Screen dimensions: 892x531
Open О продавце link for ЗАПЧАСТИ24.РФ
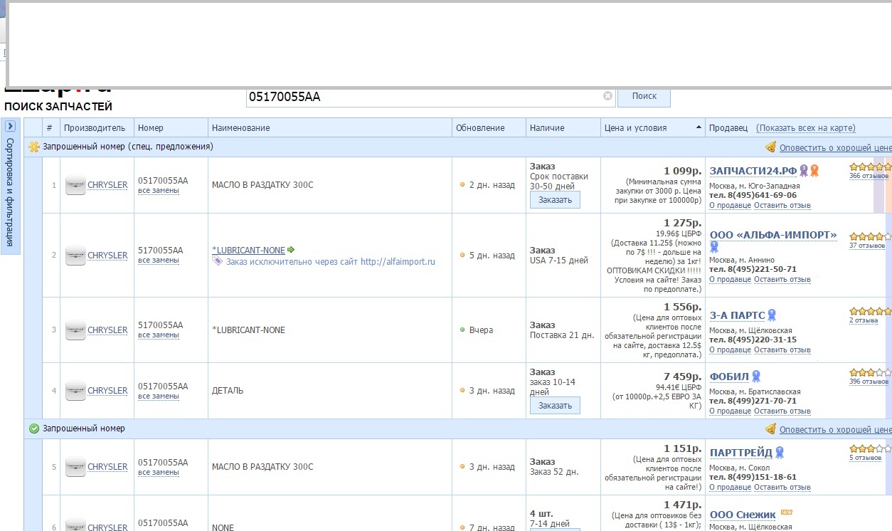click(730, 206)
